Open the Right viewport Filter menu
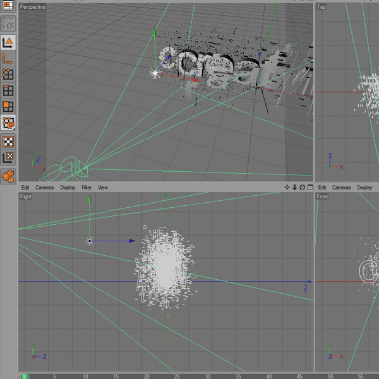 (x=87, y=188)
